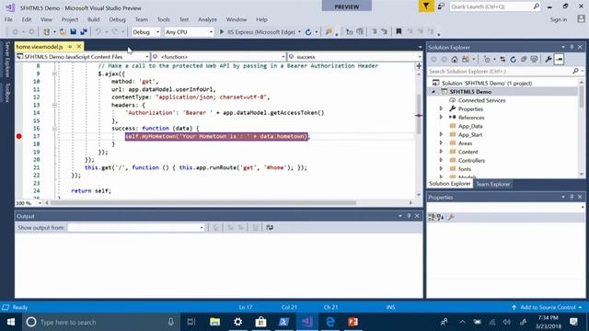Toggle the Preview Selected Items button in Solution Explorer
589x331 pixels.
(559, 59)
